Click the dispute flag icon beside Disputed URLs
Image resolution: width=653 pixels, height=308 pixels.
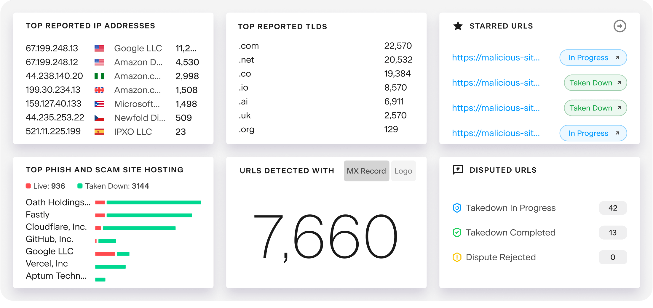457,170
